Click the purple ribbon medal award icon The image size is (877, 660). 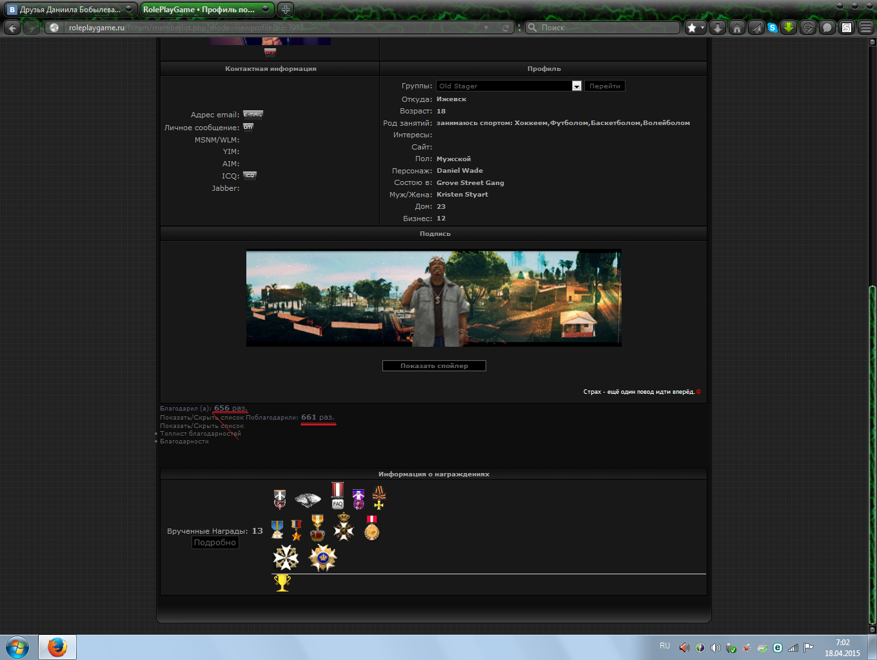(x=359, y=499)
